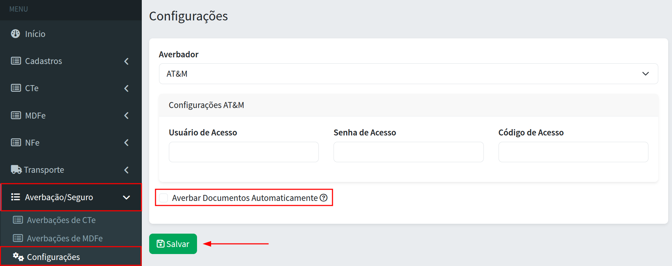
Task: Click the Transporte truck icon
Action: coord(16,170)
